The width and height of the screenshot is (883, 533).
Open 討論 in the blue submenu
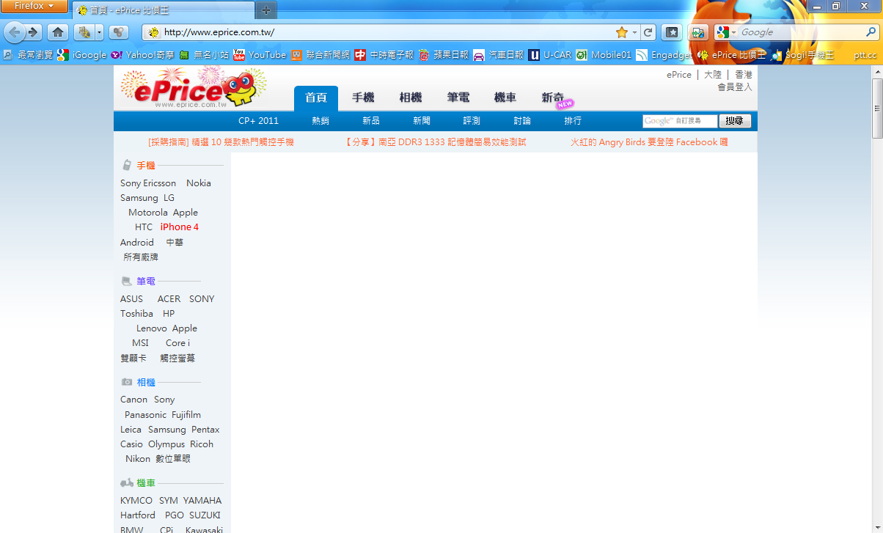click(522, 121)
